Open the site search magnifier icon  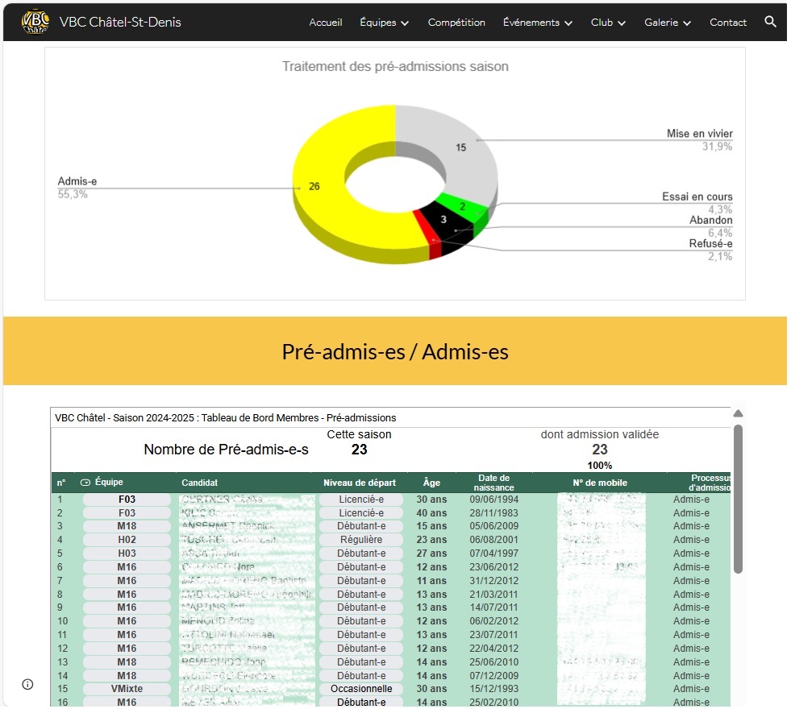click(x=770, y=22)
